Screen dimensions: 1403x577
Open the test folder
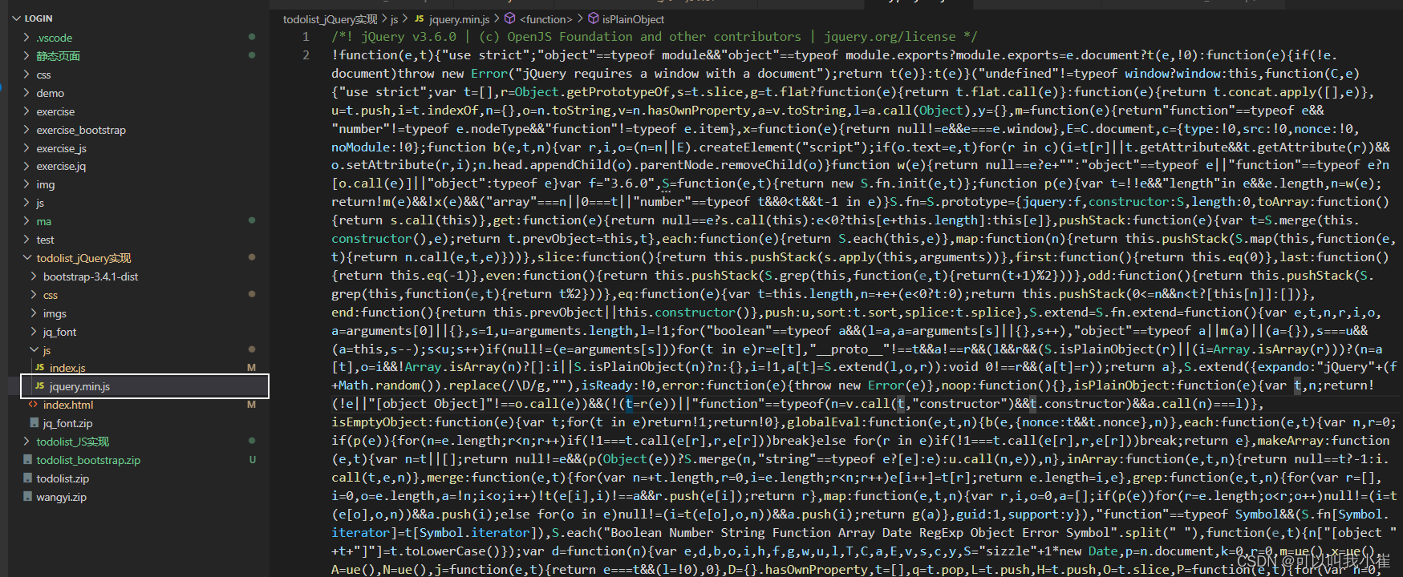(45, 240)
